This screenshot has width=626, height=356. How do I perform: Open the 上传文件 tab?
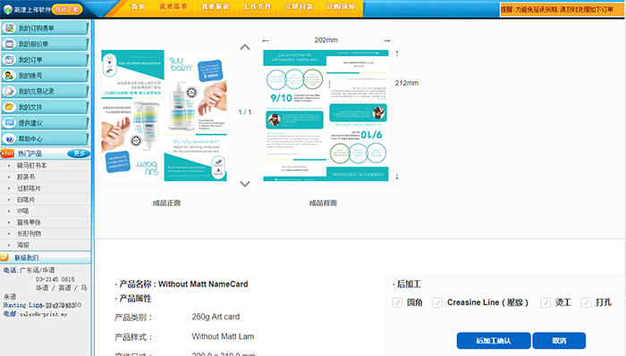[258, 7]
